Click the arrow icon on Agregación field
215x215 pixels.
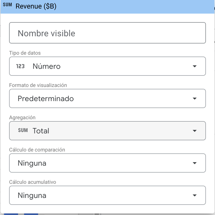[195, 131]
